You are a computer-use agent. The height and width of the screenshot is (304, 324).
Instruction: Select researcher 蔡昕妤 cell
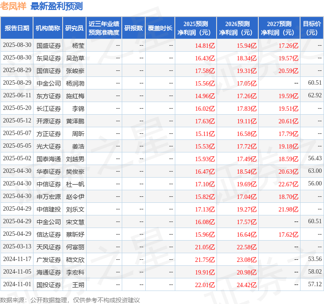75,235
